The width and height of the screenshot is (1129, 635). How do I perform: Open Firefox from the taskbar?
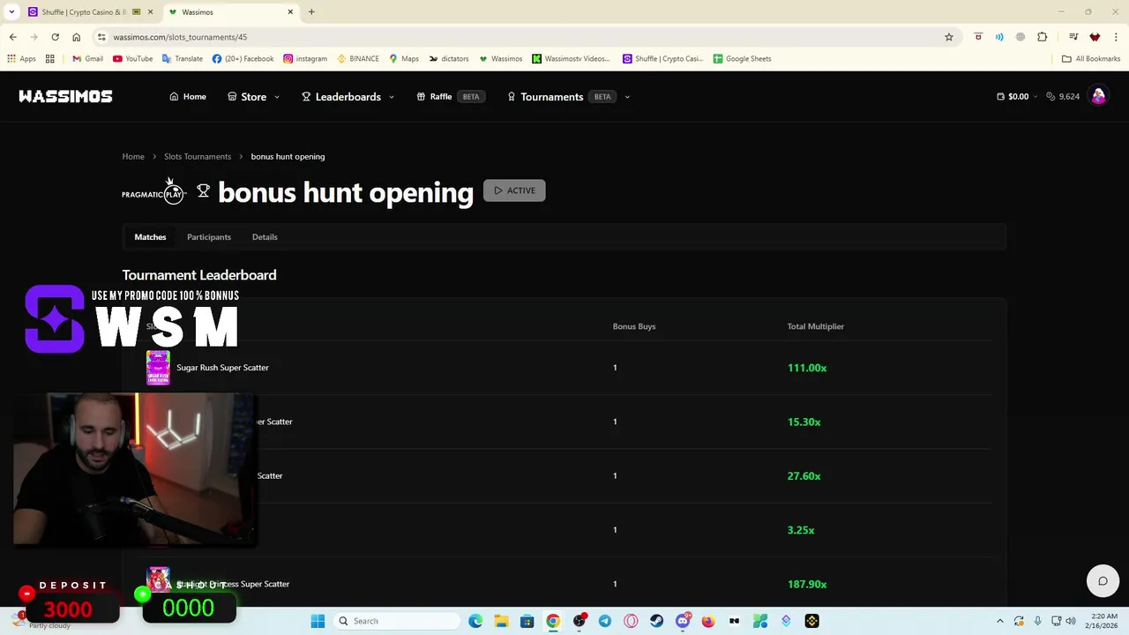(708, 621)
